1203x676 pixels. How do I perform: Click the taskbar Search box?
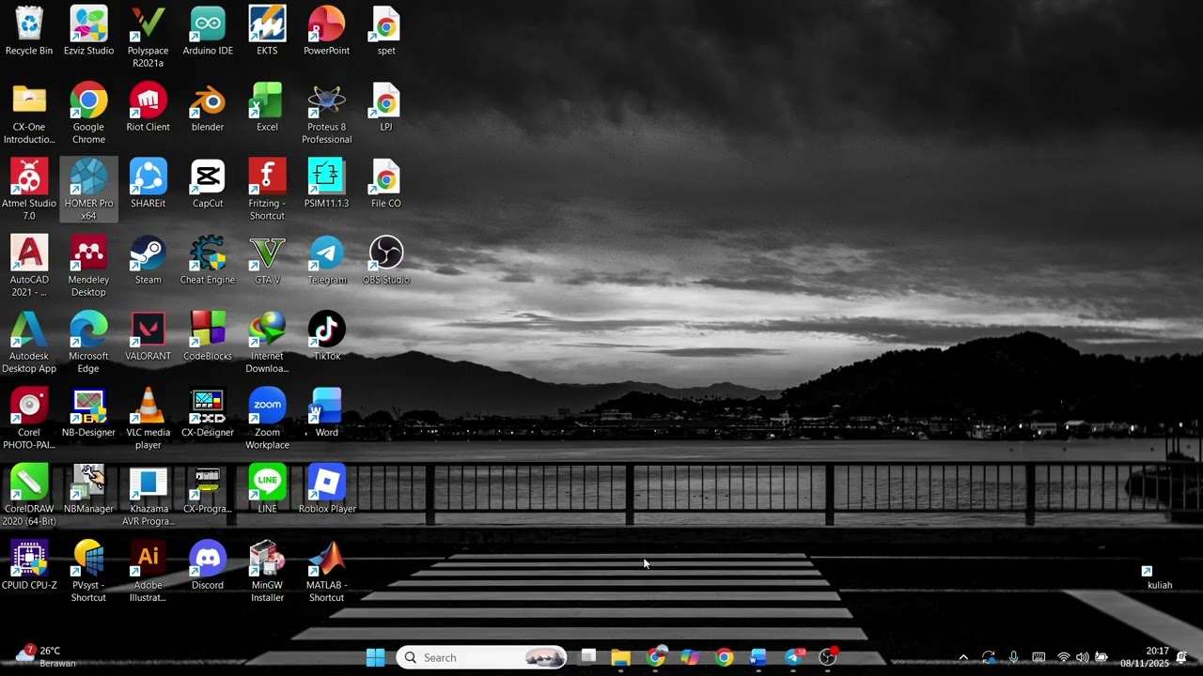coord(482,657)
